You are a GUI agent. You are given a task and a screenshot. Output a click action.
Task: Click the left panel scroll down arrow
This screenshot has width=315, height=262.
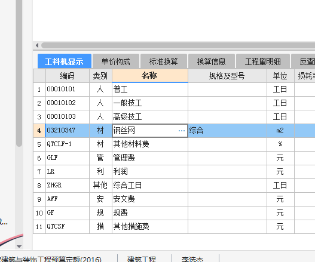[19, 246]
